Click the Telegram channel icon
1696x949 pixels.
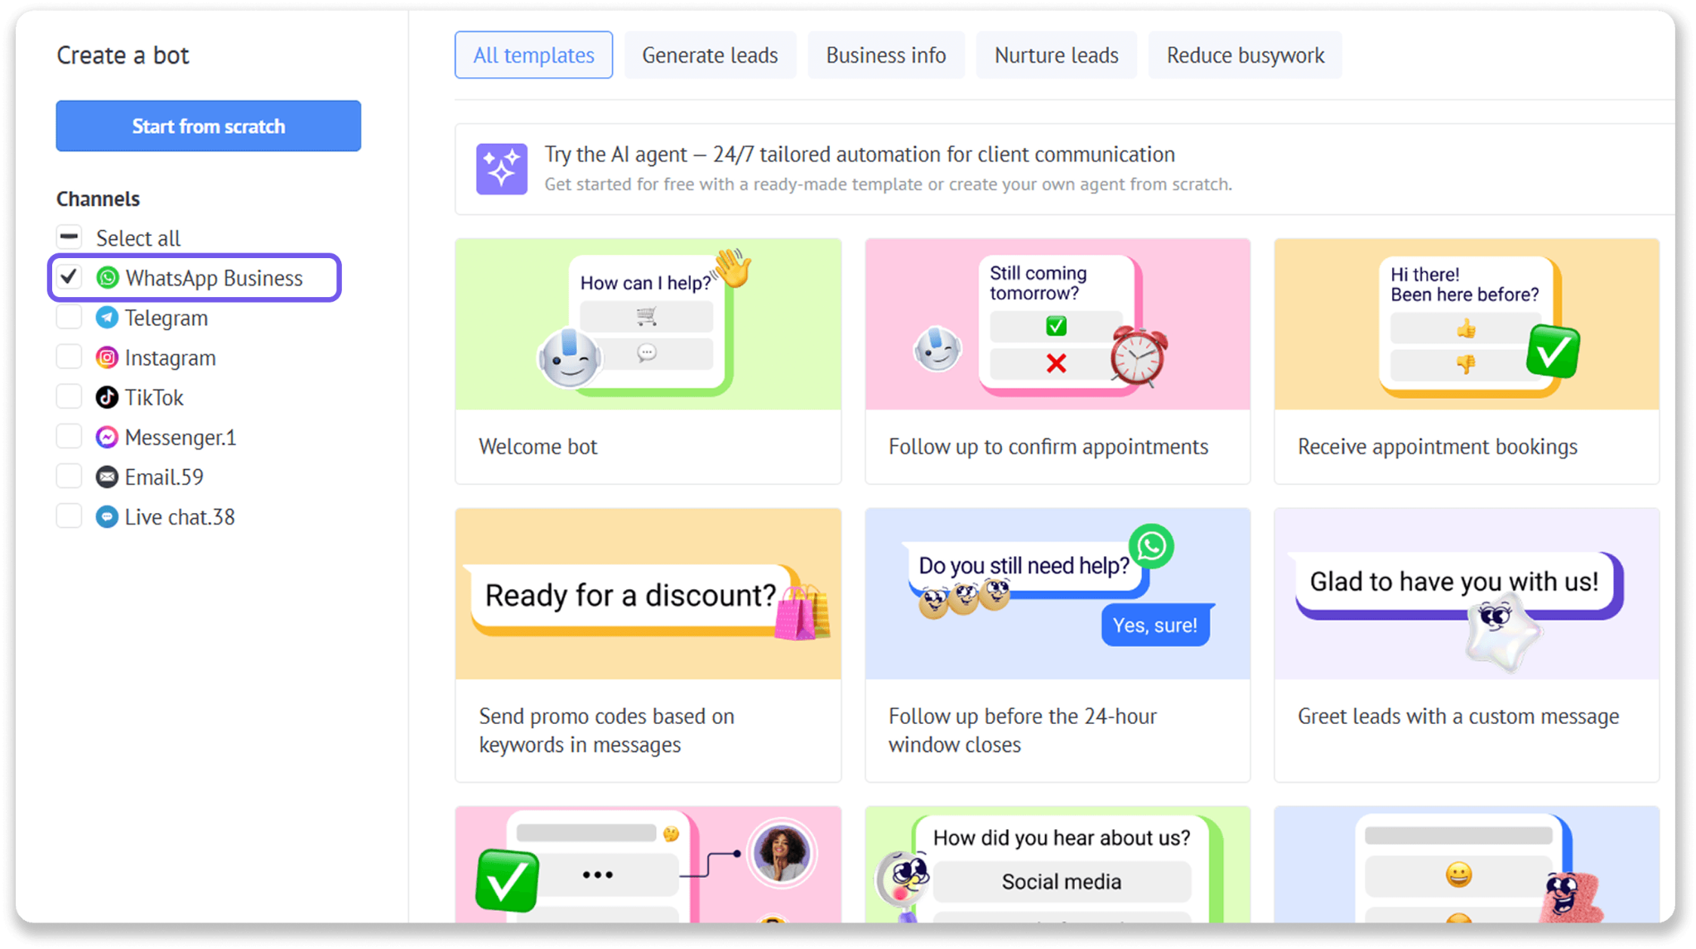point(107,318)
